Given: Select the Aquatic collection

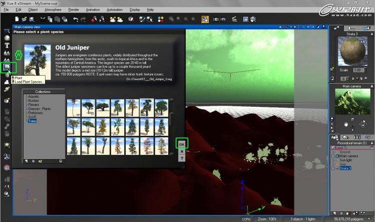Looking at the screenshot, I should (34, 96).
